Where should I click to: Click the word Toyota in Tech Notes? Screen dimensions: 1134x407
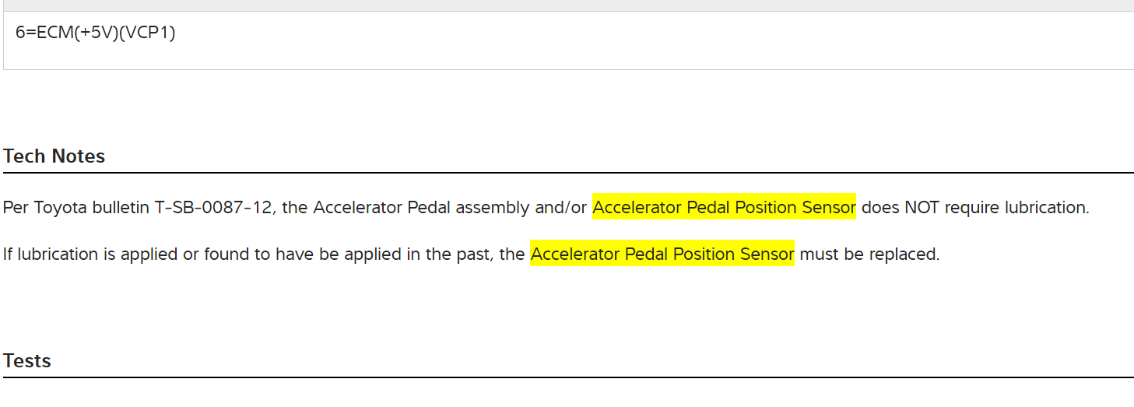click(x=61, y=208)
